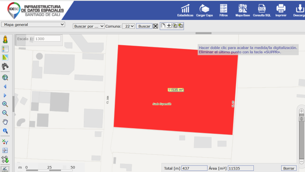This screenshot has width=305, height=172.
Task: Click the Descarga download icon
Action: tap(299, 9)
